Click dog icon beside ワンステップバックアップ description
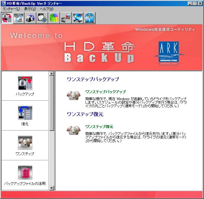 [74, 95]
